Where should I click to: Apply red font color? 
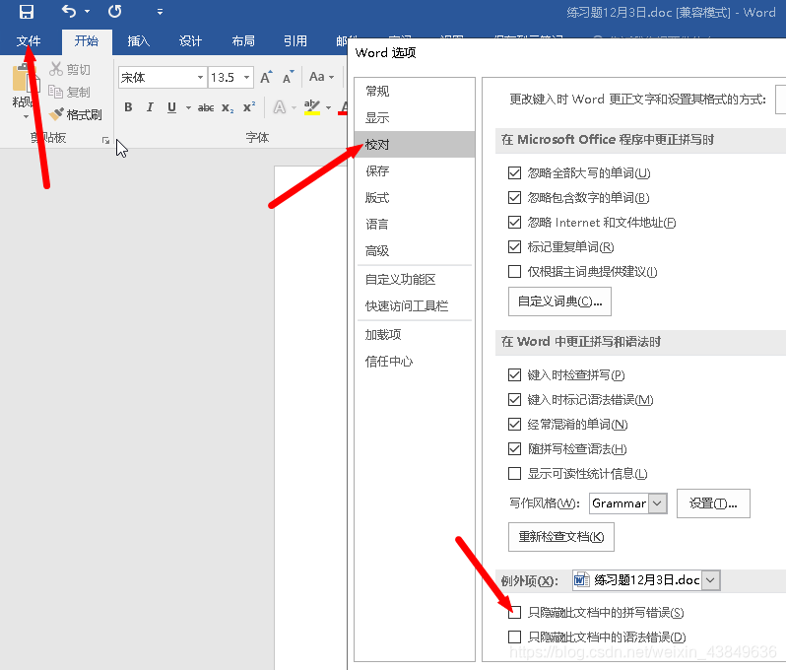click(344, 106)
